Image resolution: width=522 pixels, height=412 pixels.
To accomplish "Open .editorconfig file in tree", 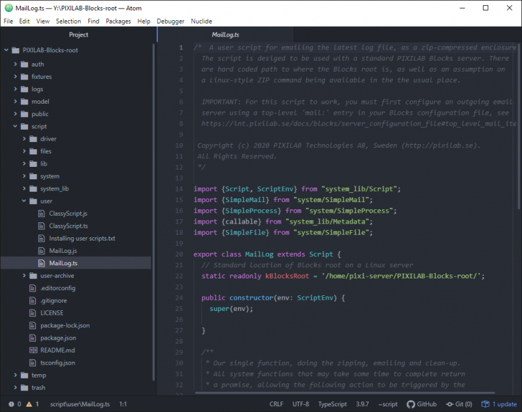I will tap(57, 288).
